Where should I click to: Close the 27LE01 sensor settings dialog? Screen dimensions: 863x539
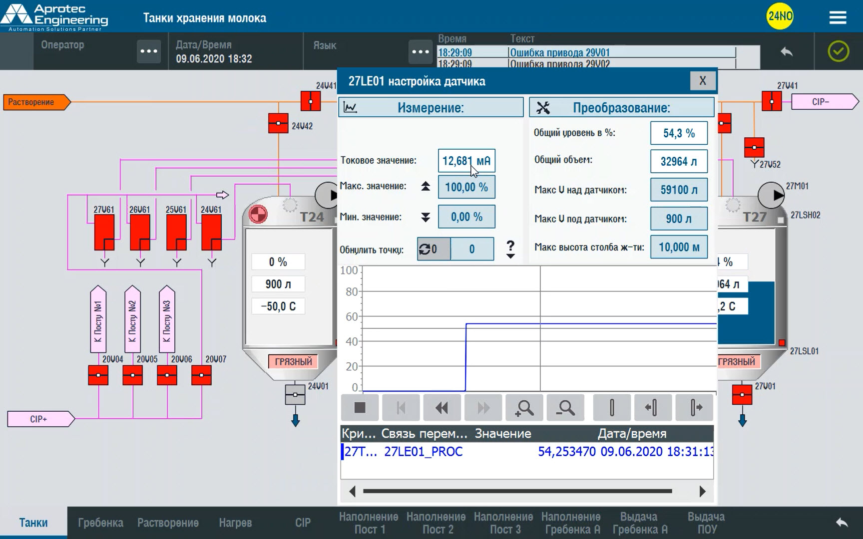[702, 81]
